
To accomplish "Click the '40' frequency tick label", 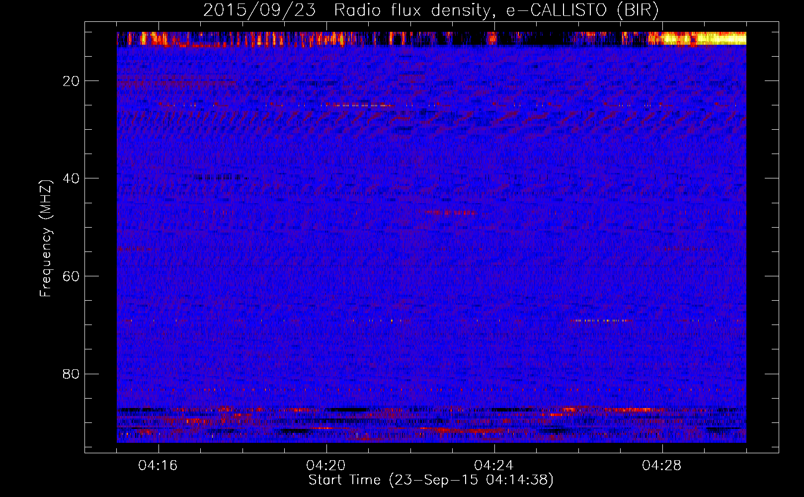I will [x=72, y=178].
